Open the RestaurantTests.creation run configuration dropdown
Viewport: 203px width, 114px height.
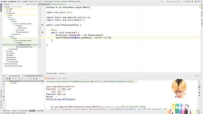[173, 1]
